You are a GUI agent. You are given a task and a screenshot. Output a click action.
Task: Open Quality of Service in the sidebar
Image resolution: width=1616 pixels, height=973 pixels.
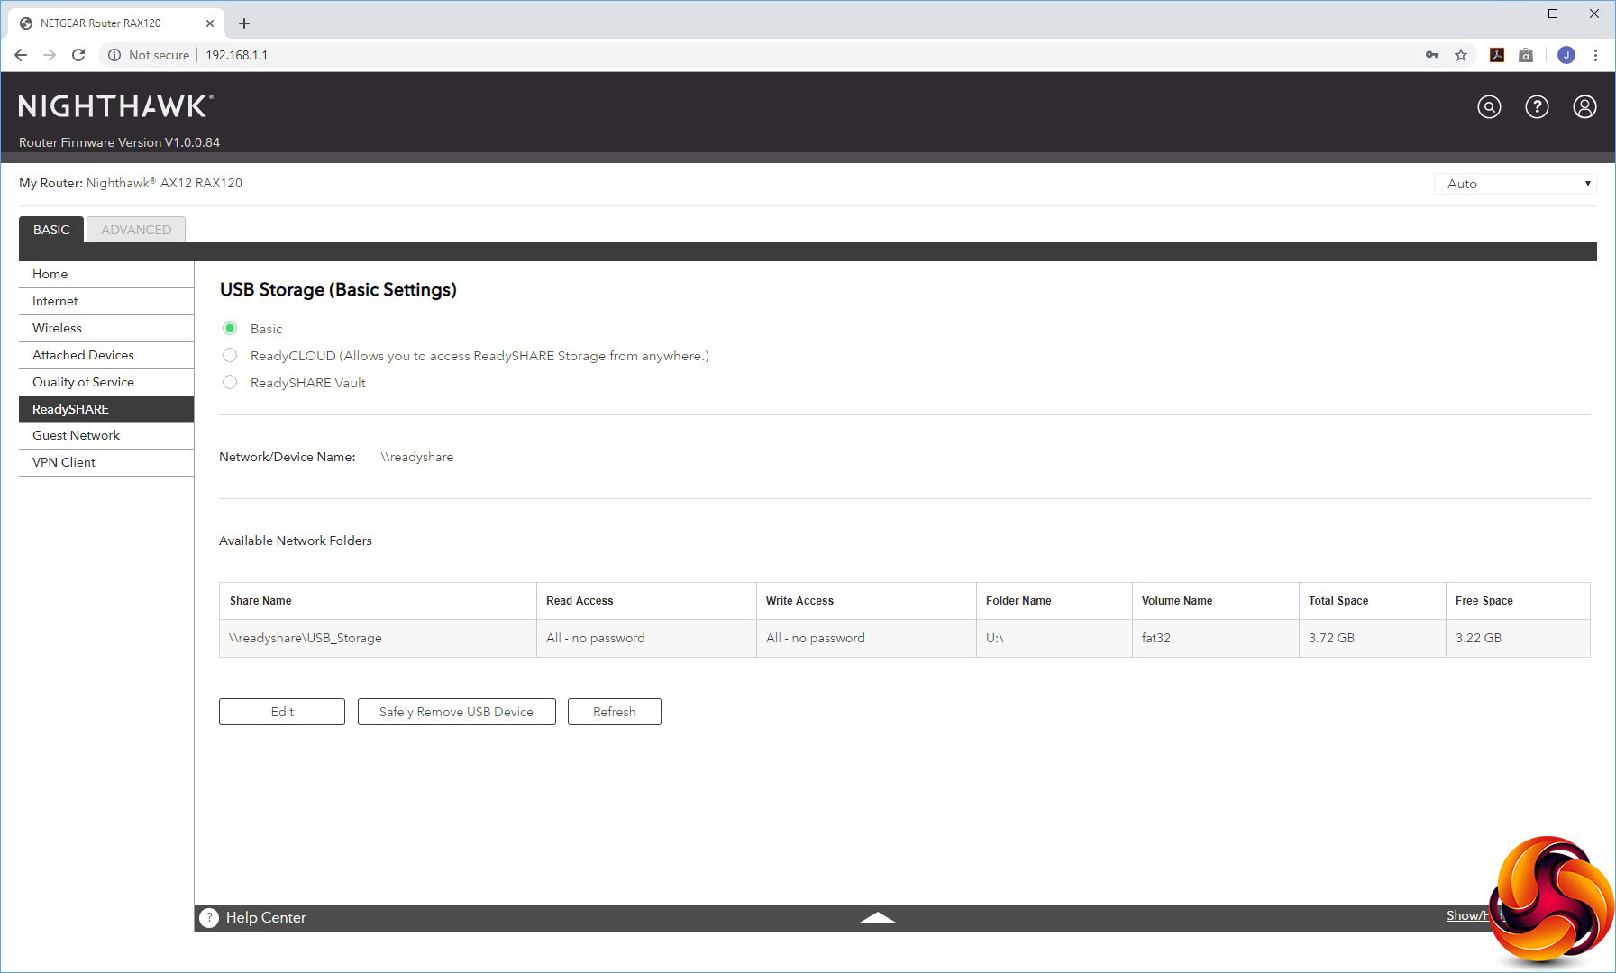pos(106,382)
